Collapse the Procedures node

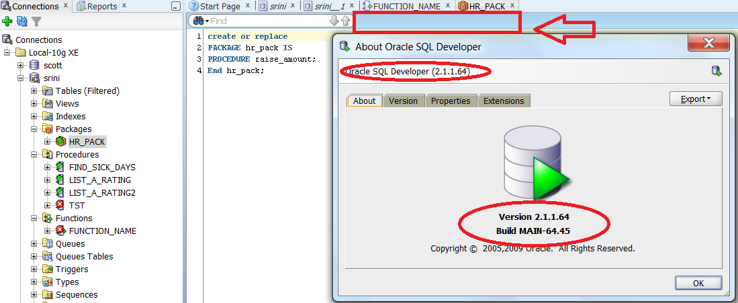tap(34, 155)
